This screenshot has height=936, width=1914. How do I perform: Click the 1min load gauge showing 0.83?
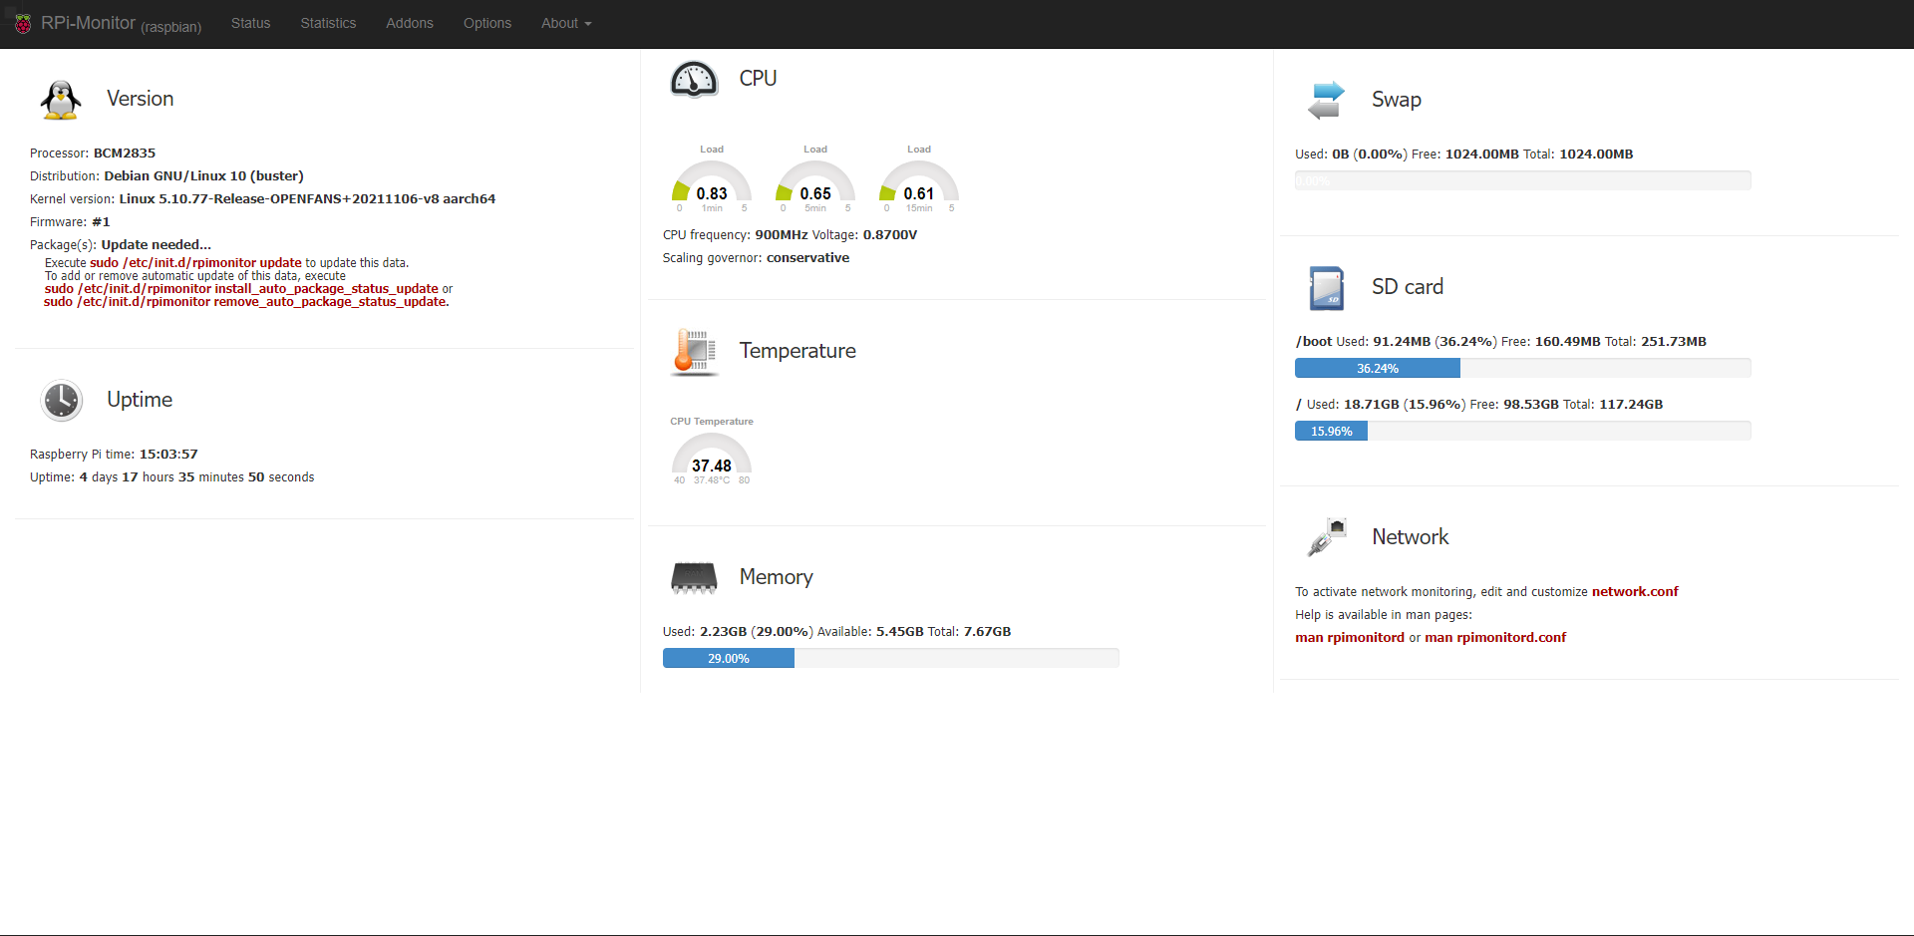tap(712, 186)
